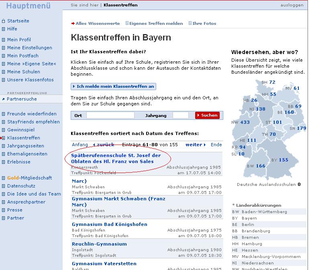The image size is (310, 270).
Task: Jump to Ende of the list
Action: point(216,145)
